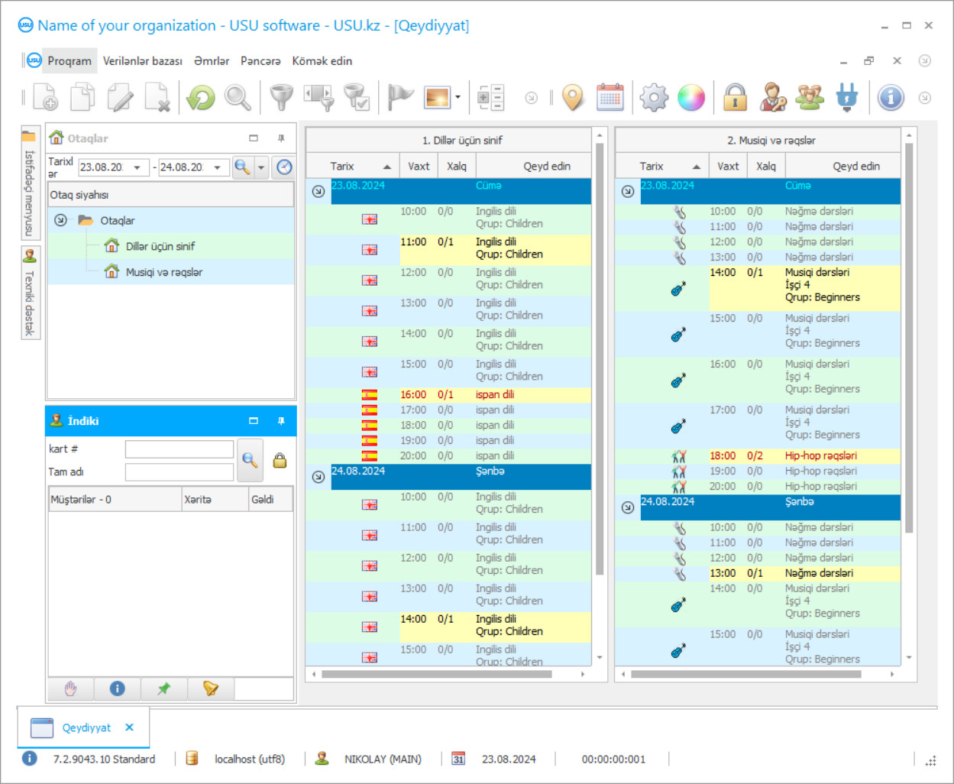The image size is (954, 784).
Task: Click the add new record toolbar icon
Action: (x=46, y=98)
